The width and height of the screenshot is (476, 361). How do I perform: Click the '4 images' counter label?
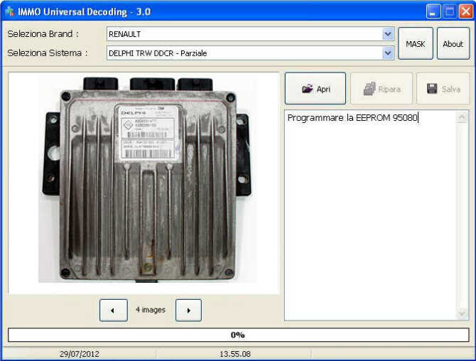[151, 310]
